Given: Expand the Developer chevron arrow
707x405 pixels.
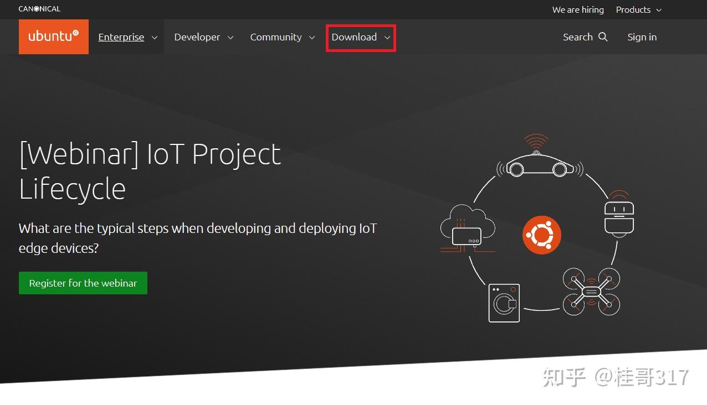Looking at the screenshot, I should (230, 38).
